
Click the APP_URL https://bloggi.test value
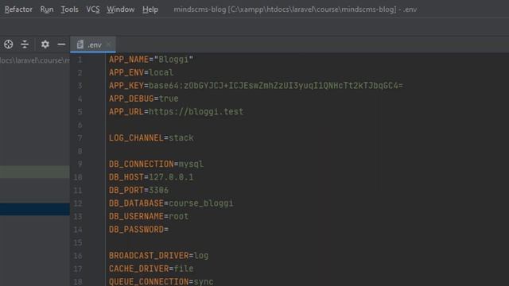pyautogui.click(x=196, y=111)
